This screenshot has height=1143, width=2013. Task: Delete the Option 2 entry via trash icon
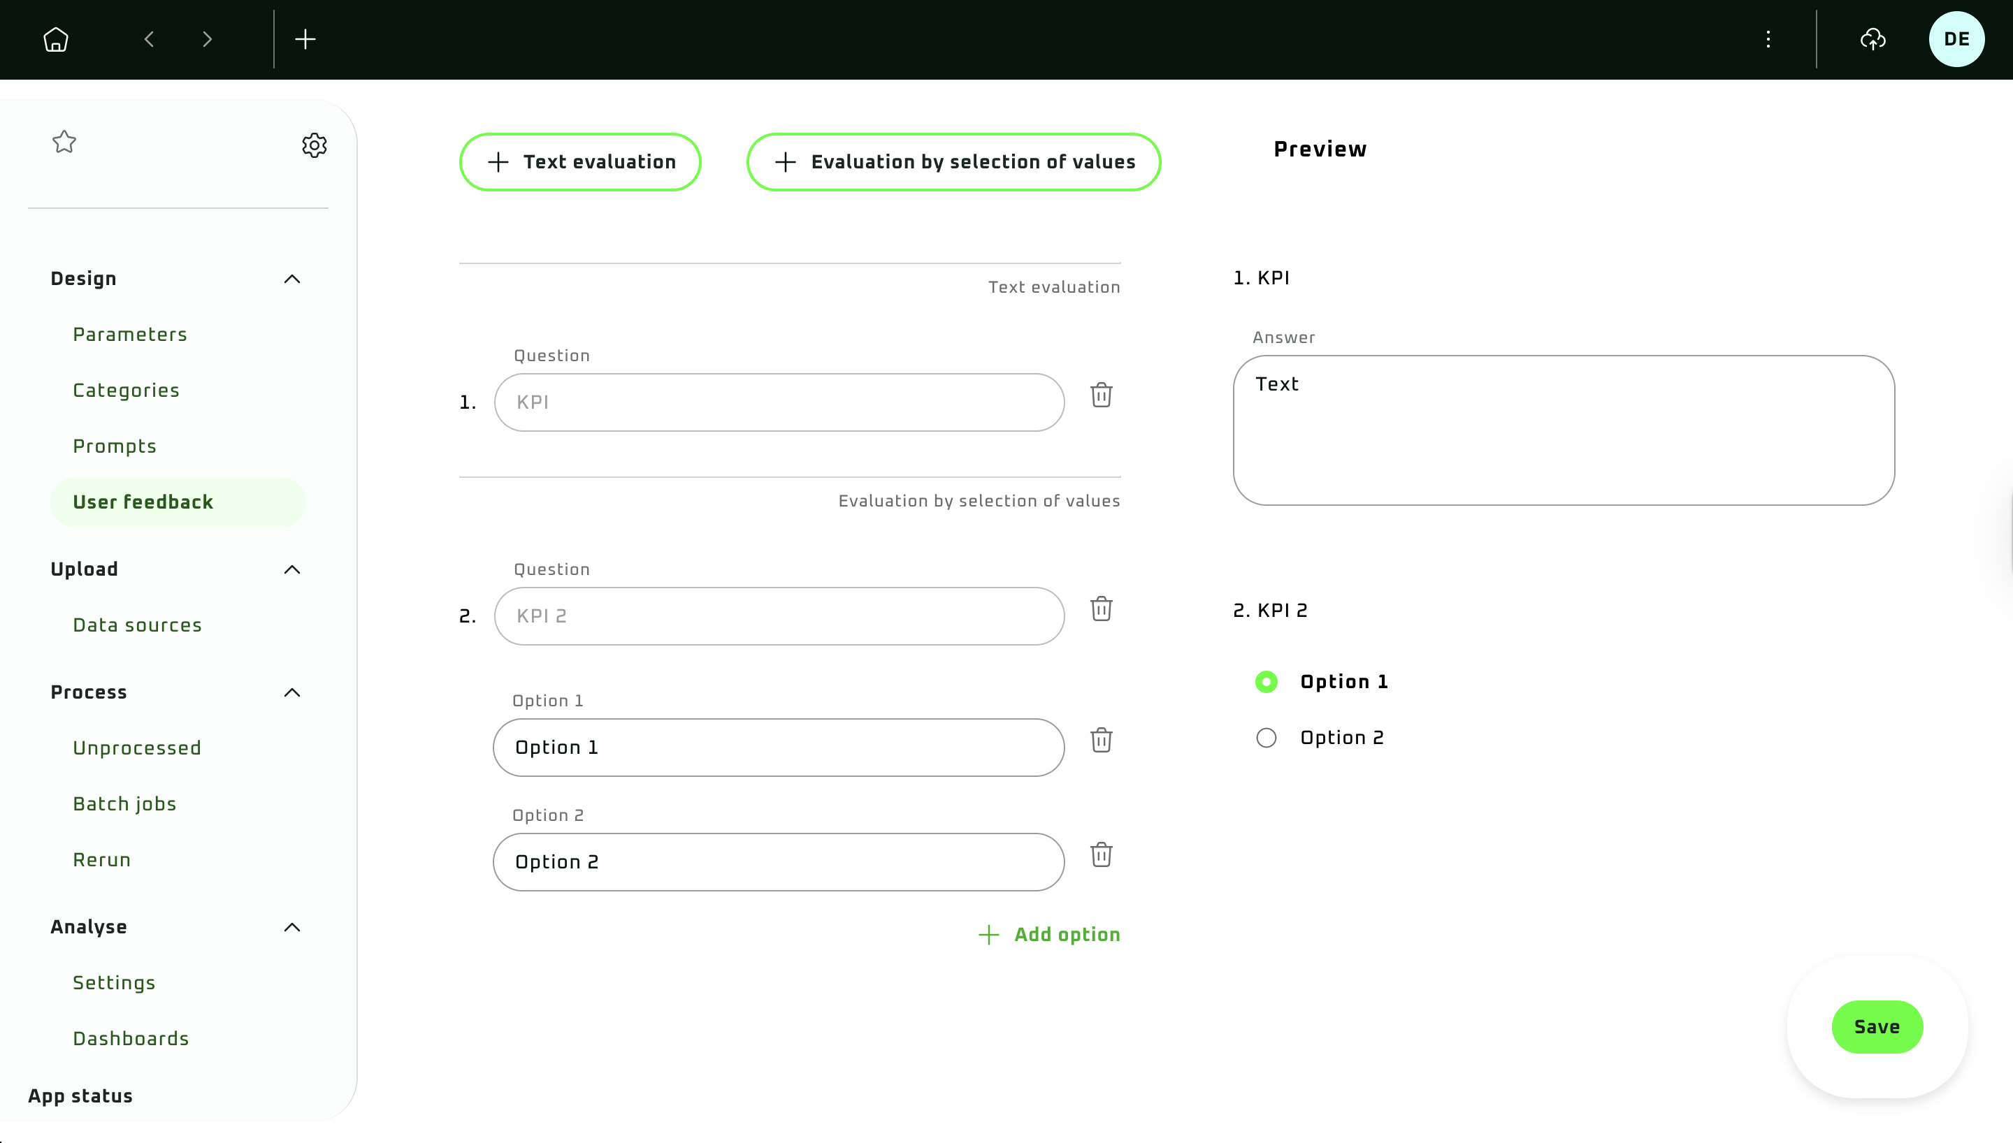(1101, 855)
